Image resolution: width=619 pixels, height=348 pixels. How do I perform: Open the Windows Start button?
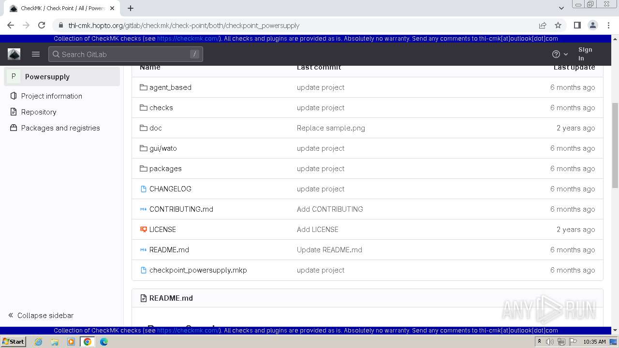[13, 341]
